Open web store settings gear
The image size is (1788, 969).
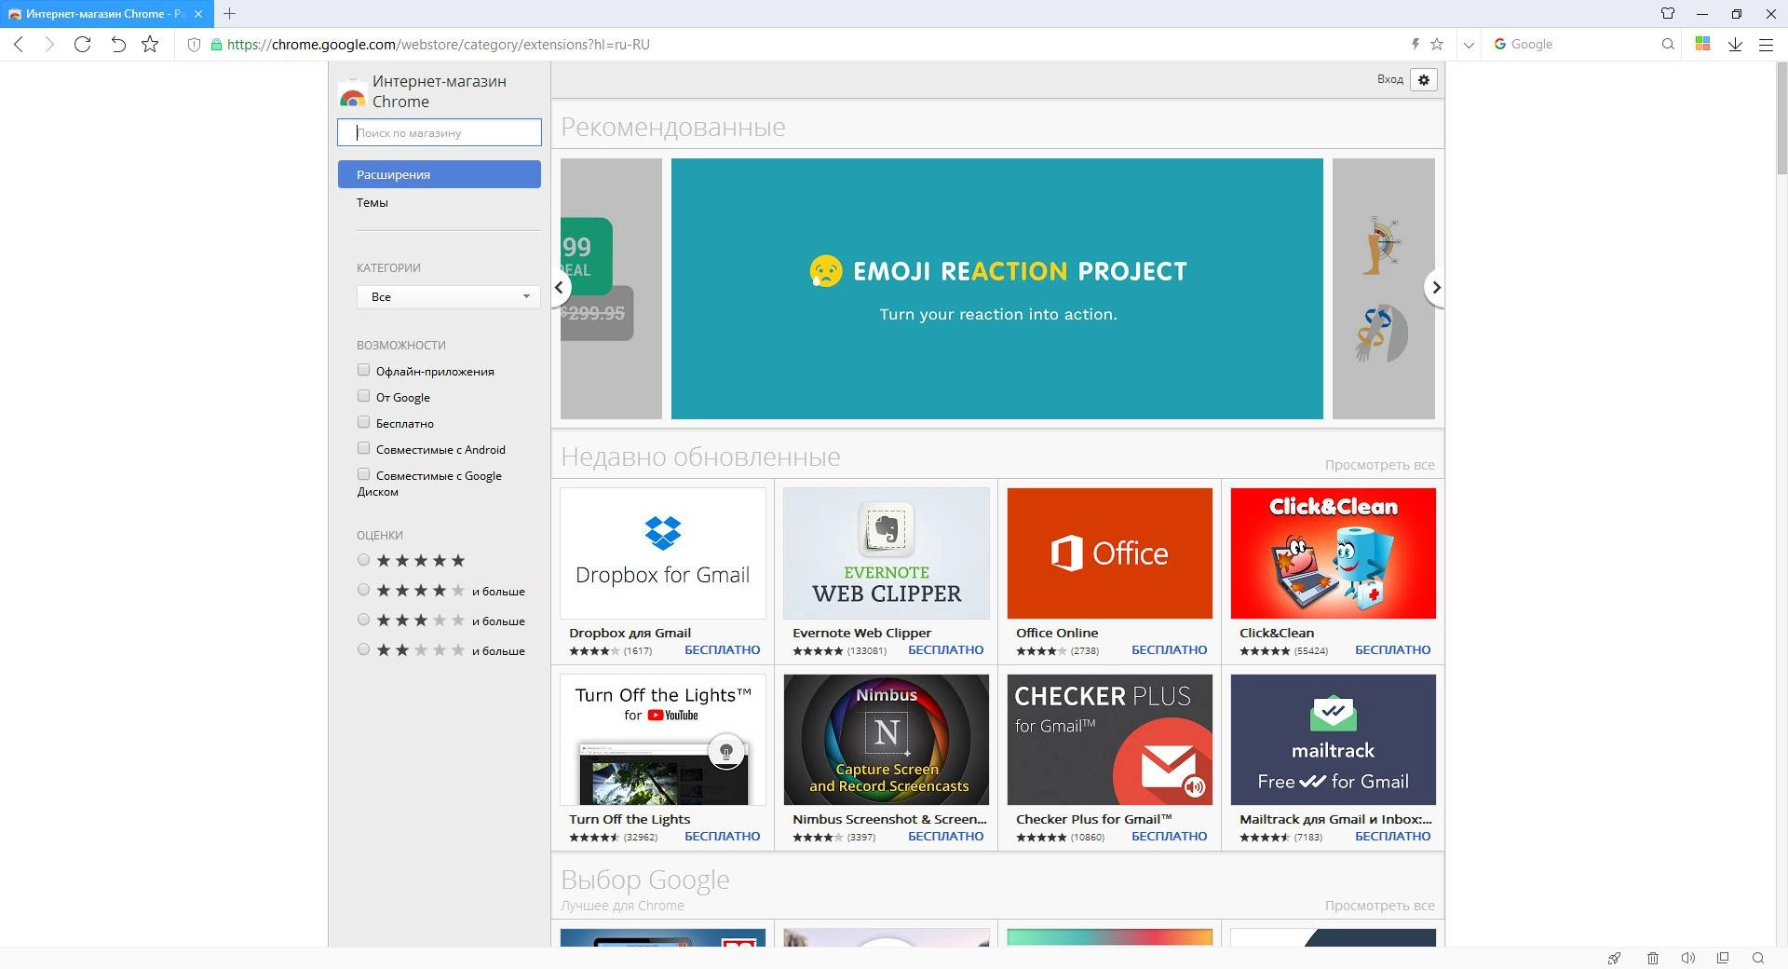point(1424,80)
